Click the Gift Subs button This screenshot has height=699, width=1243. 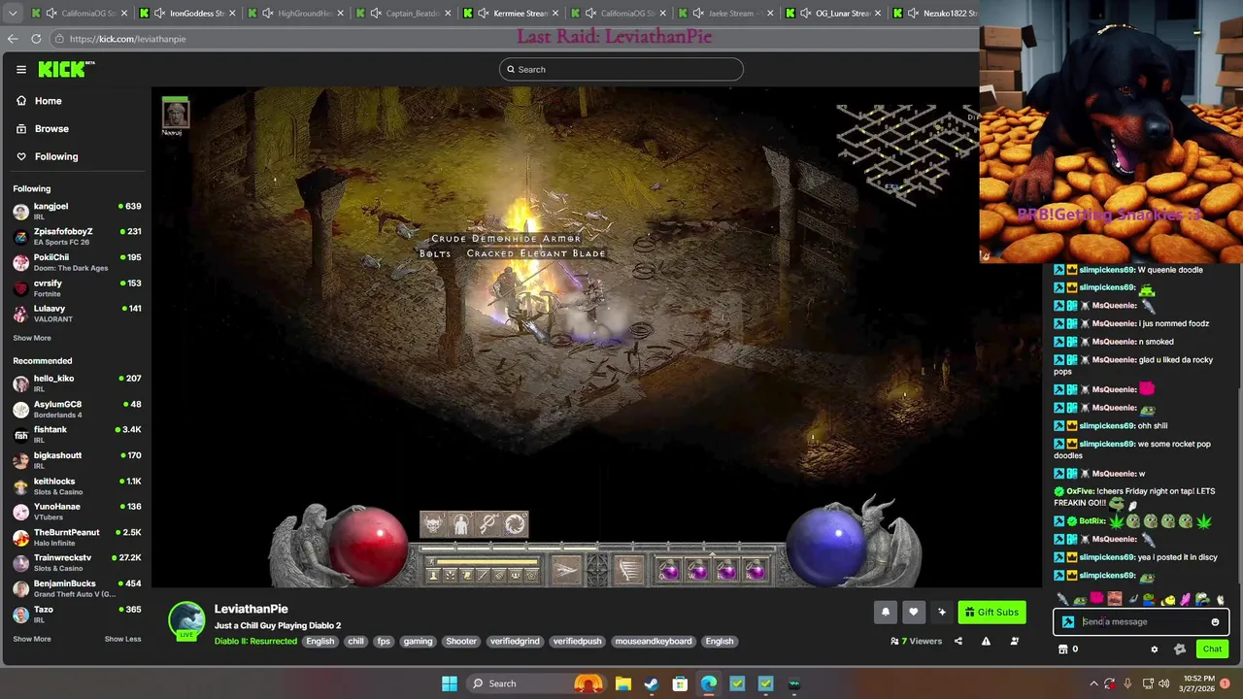pos(991,612)
